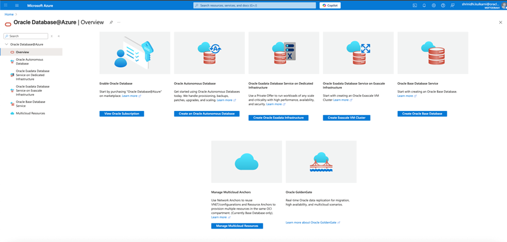Image resolution: width=507 pixels, height=242 pixels.
Task: Go to Home breadcrumb
Action: [9, 15]
